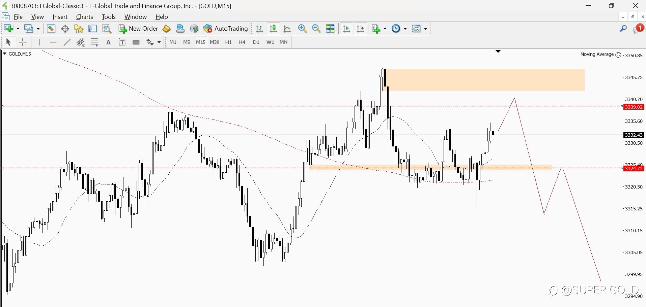Zoom in on the chart
The width and height of the screenshot is (646, 307).
coord(302,29)
